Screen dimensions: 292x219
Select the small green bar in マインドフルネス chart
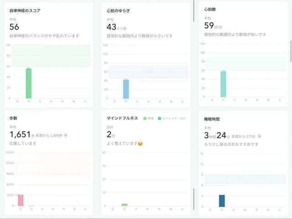click(x=125, y=205)
